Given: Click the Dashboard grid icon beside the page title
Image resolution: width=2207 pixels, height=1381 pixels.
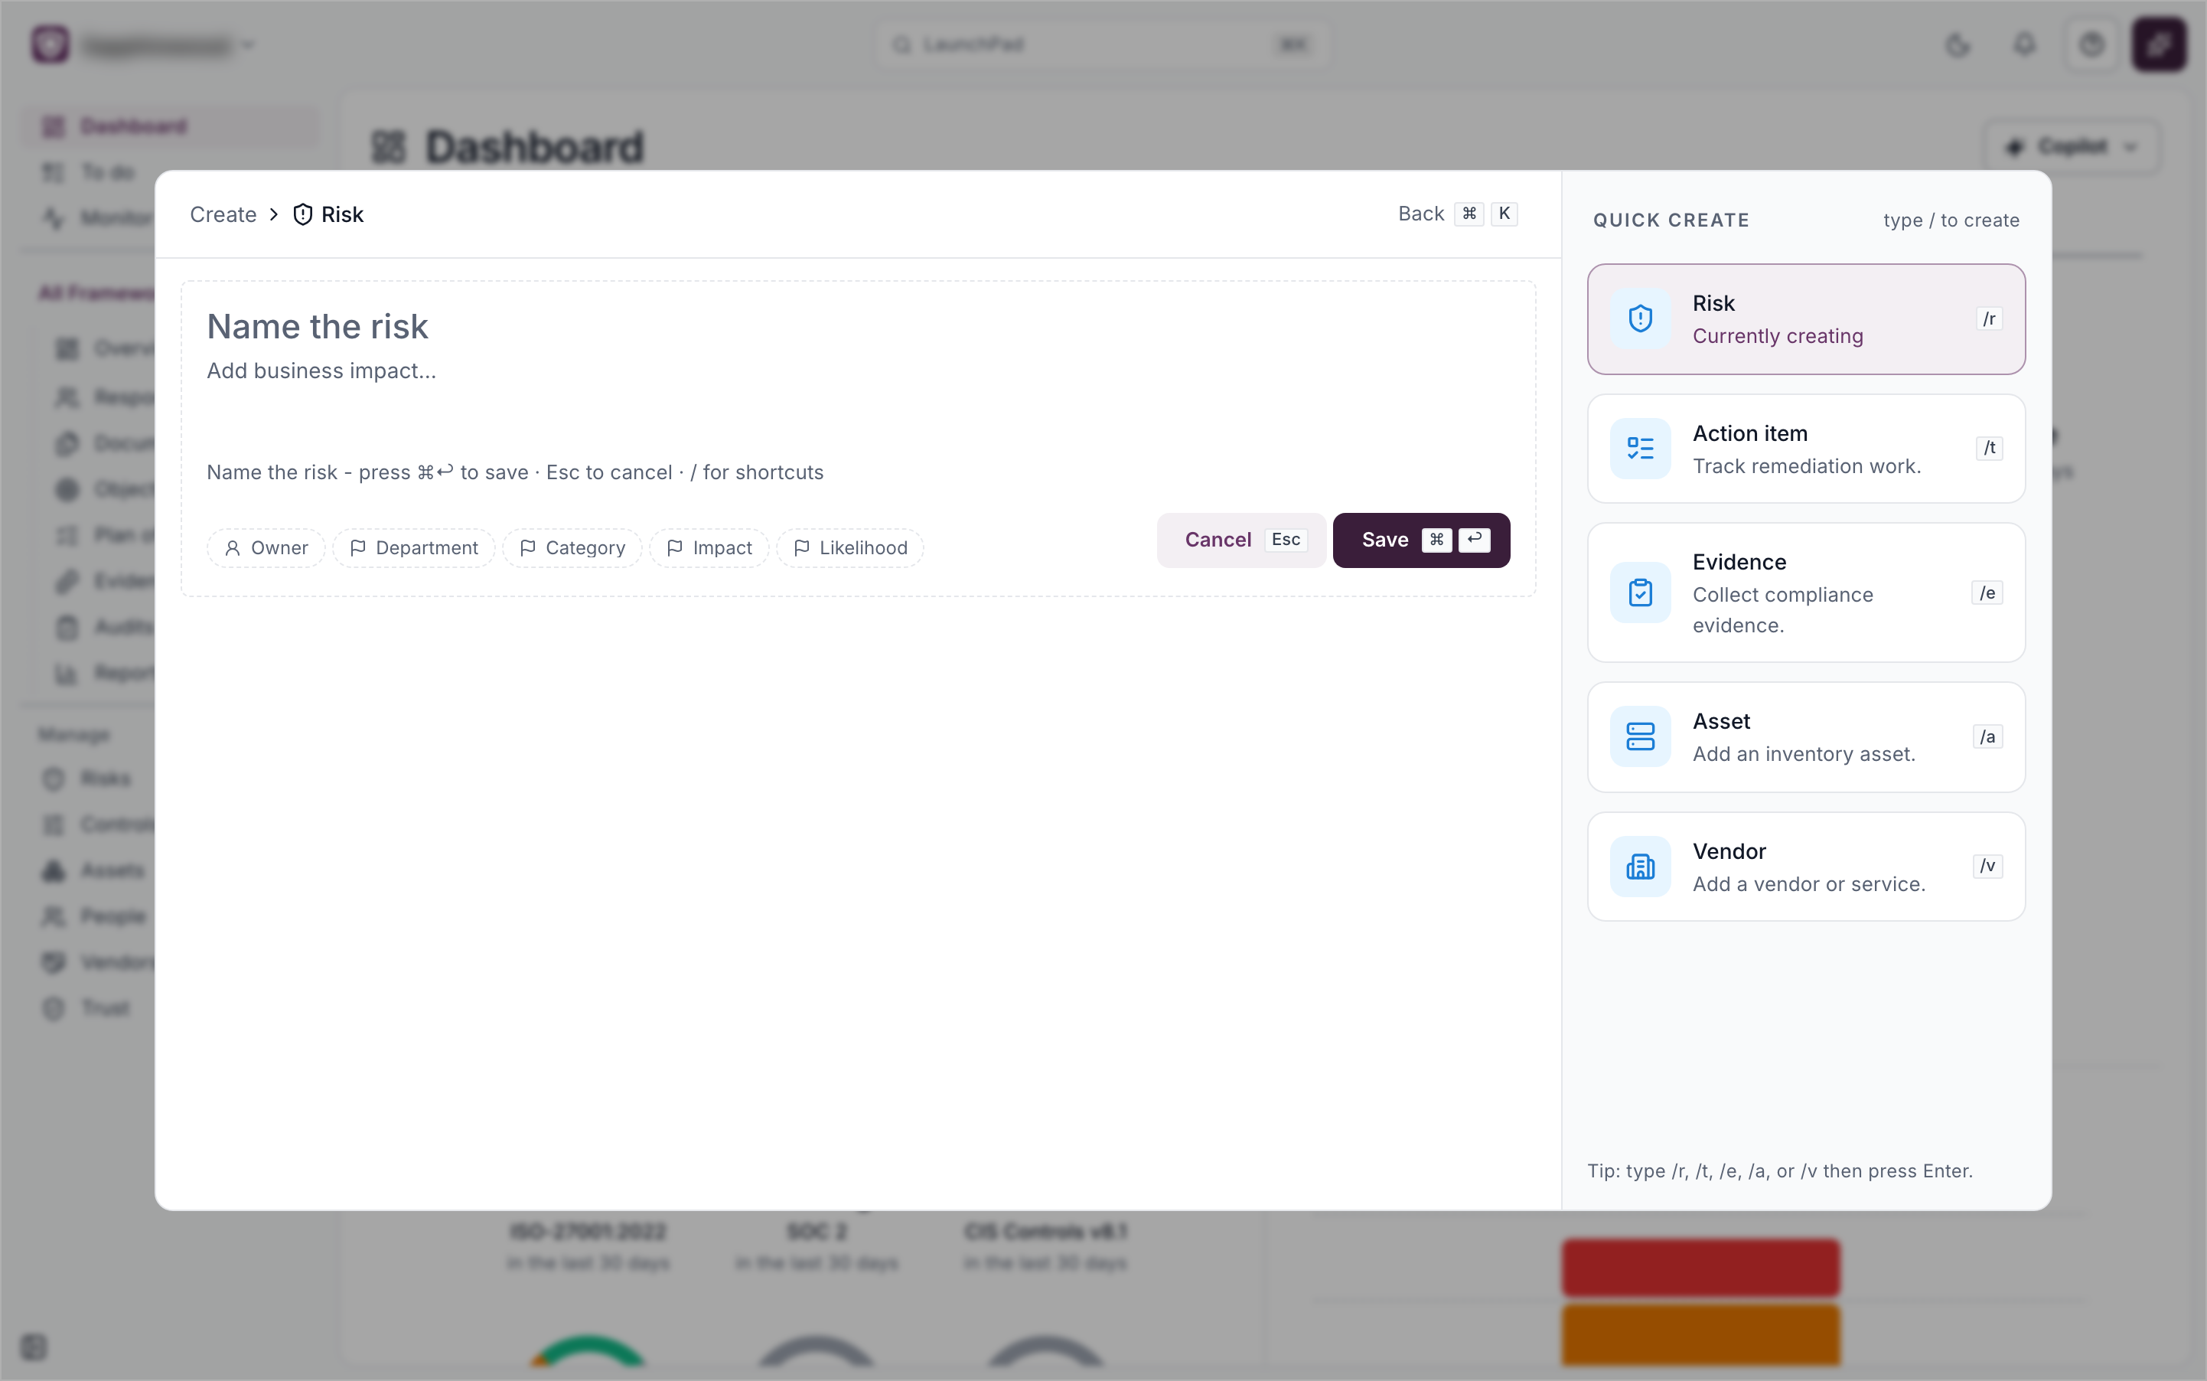Looking at the screenshot, I should (x=389, y=147).
